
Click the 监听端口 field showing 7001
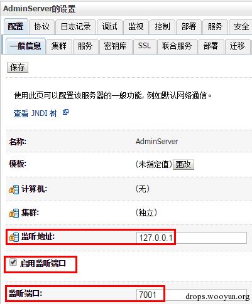coord(192,295)
